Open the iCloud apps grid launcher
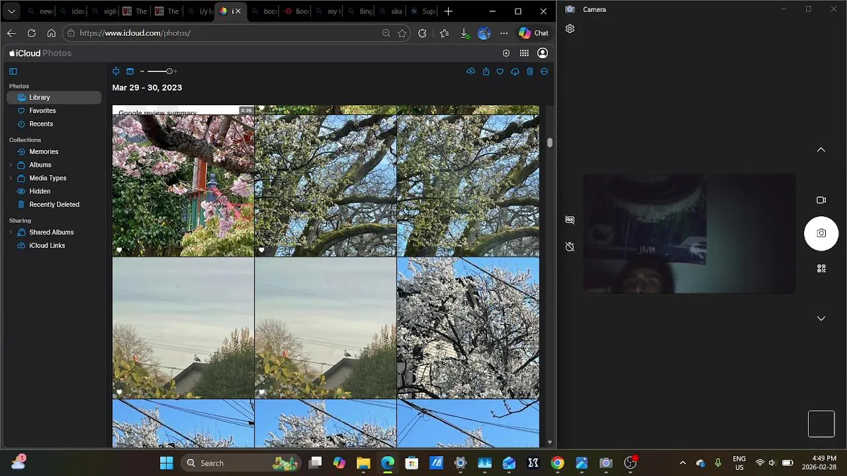The width and height of the screenshot is (847, 476). click(x=524, y=53)
